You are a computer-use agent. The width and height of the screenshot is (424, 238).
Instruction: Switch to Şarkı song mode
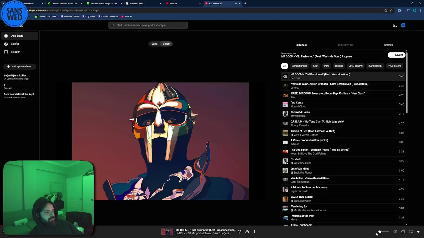(x=154, y=44)
